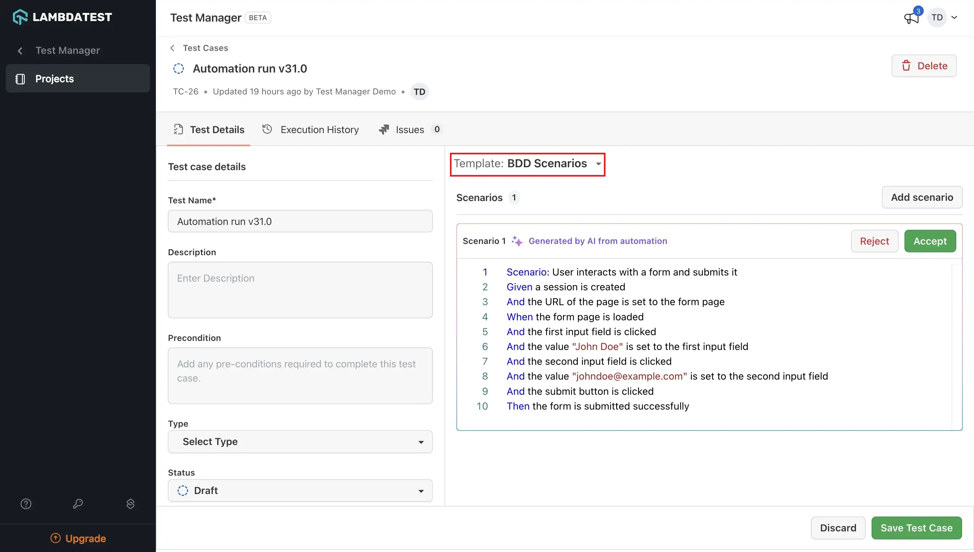The width and height of the screenshot is (974, 552).
Task: Click Upgrade at sidebar bottom
Action: click(78, 538)
